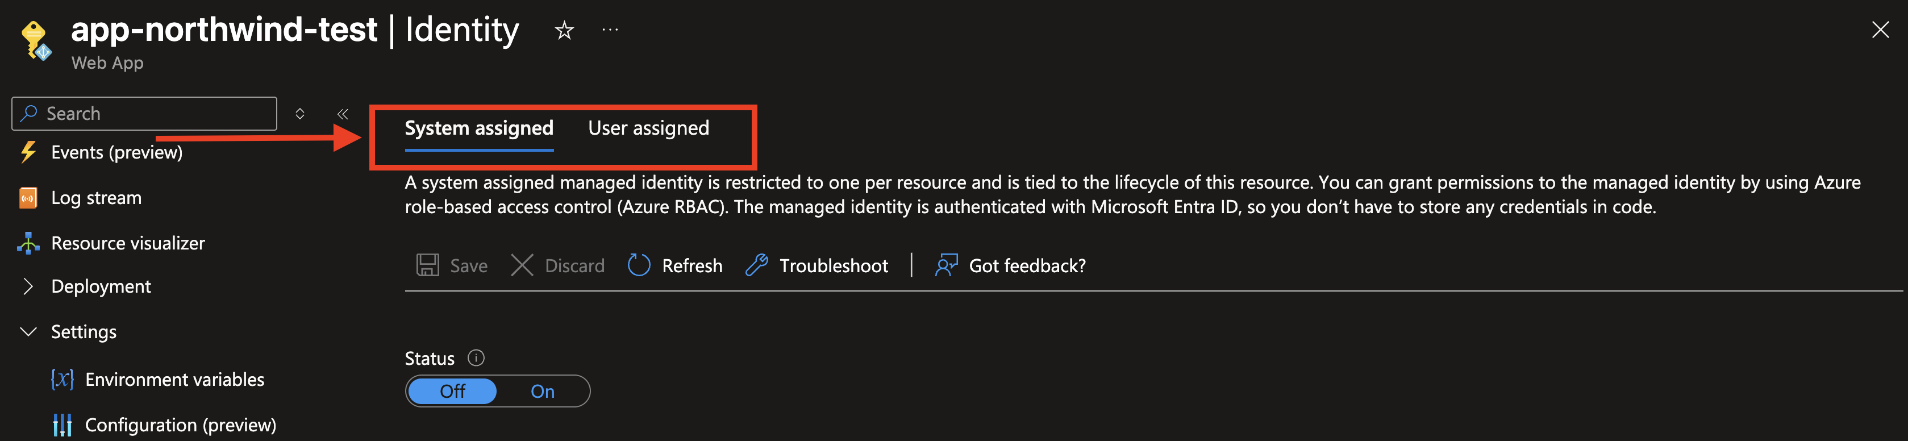The width and height of the screenshot is (1908, 441).
Task: Click the Save disk icon
Action: 427,265
